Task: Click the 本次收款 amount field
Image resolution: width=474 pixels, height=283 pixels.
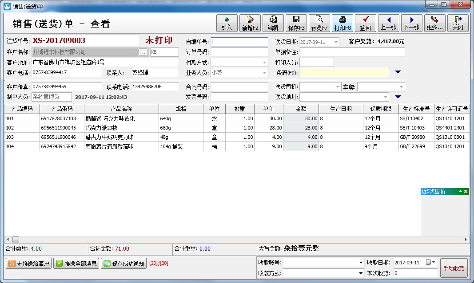Action: [415, 273]
